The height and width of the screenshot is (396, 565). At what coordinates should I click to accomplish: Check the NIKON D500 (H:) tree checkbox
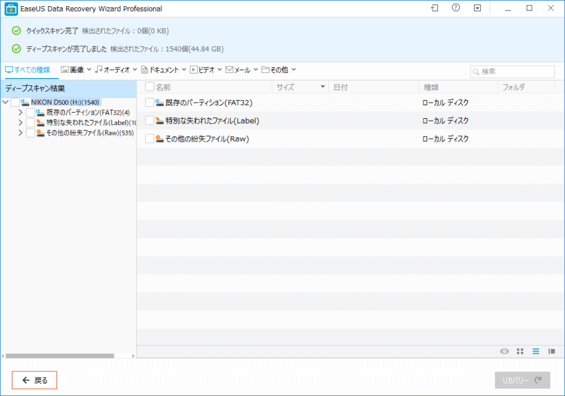tap(15, 103)
